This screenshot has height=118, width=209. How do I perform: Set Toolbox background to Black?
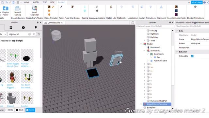click(x=20, y=110)
